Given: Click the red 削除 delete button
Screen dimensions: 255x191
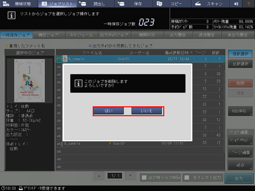Looking at the screenshot, I should pos(240,83).
